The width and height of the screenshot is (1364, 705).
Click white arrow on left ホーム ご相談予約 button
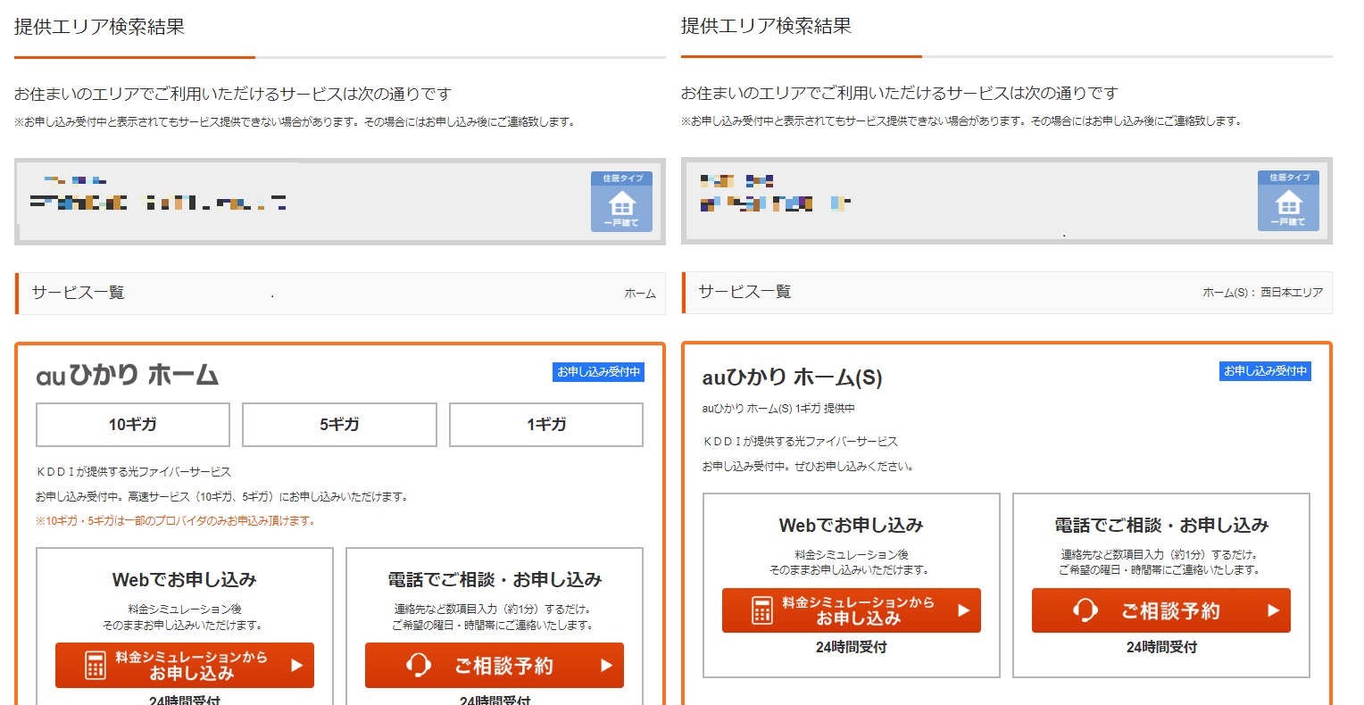607,665
